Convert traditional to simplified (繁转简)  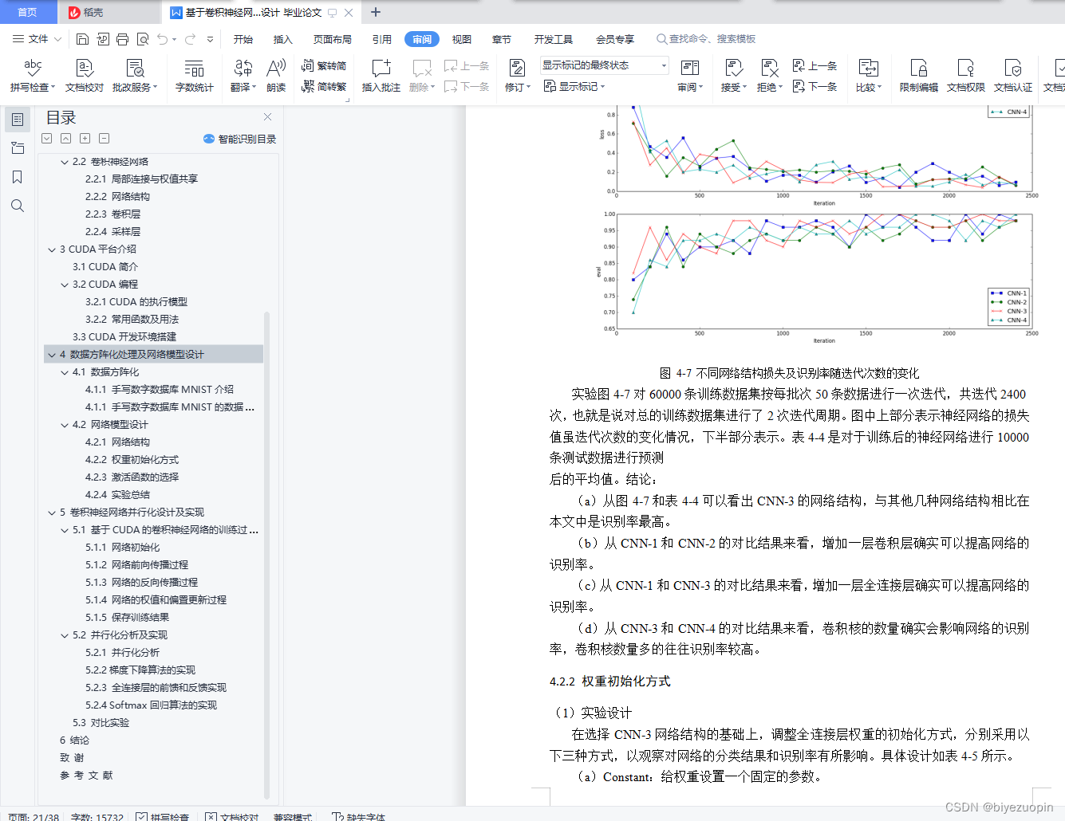(x=324, y=65)
